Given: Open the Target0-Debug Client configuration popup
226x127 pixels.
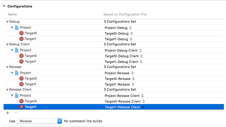Looking at the screenshot, I should pyautogui.click(x=124, y=56).
